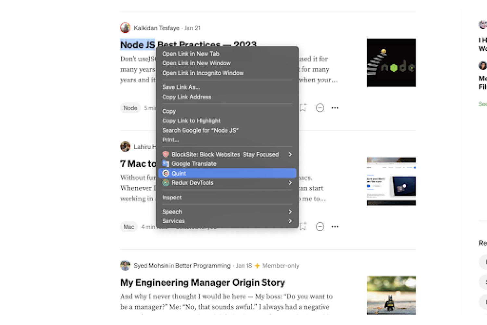Click Lahiru's author avatar
487x325 pixels.
click(125, 147)
